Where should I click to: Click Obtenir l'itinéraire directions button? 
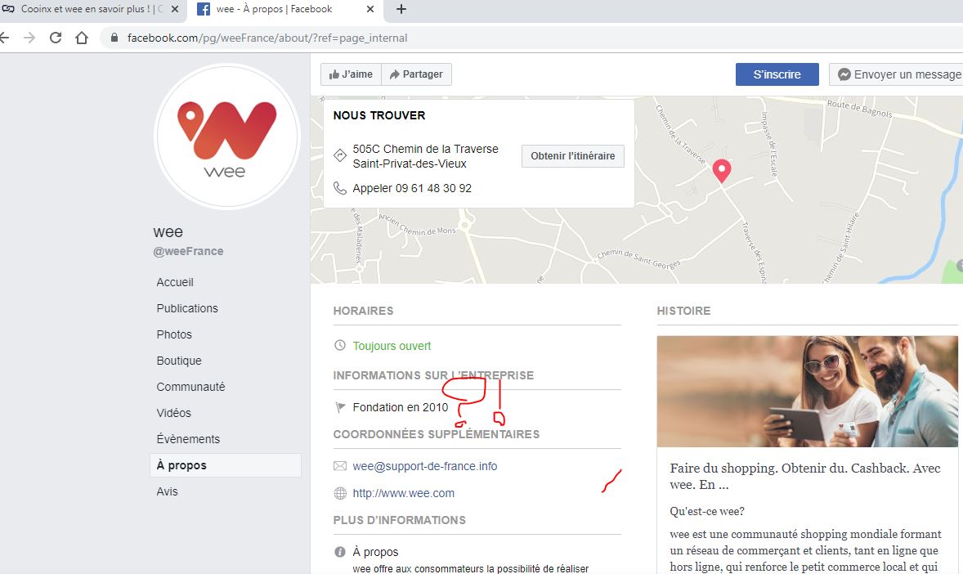pyautogui.click(x=572, y=156)
